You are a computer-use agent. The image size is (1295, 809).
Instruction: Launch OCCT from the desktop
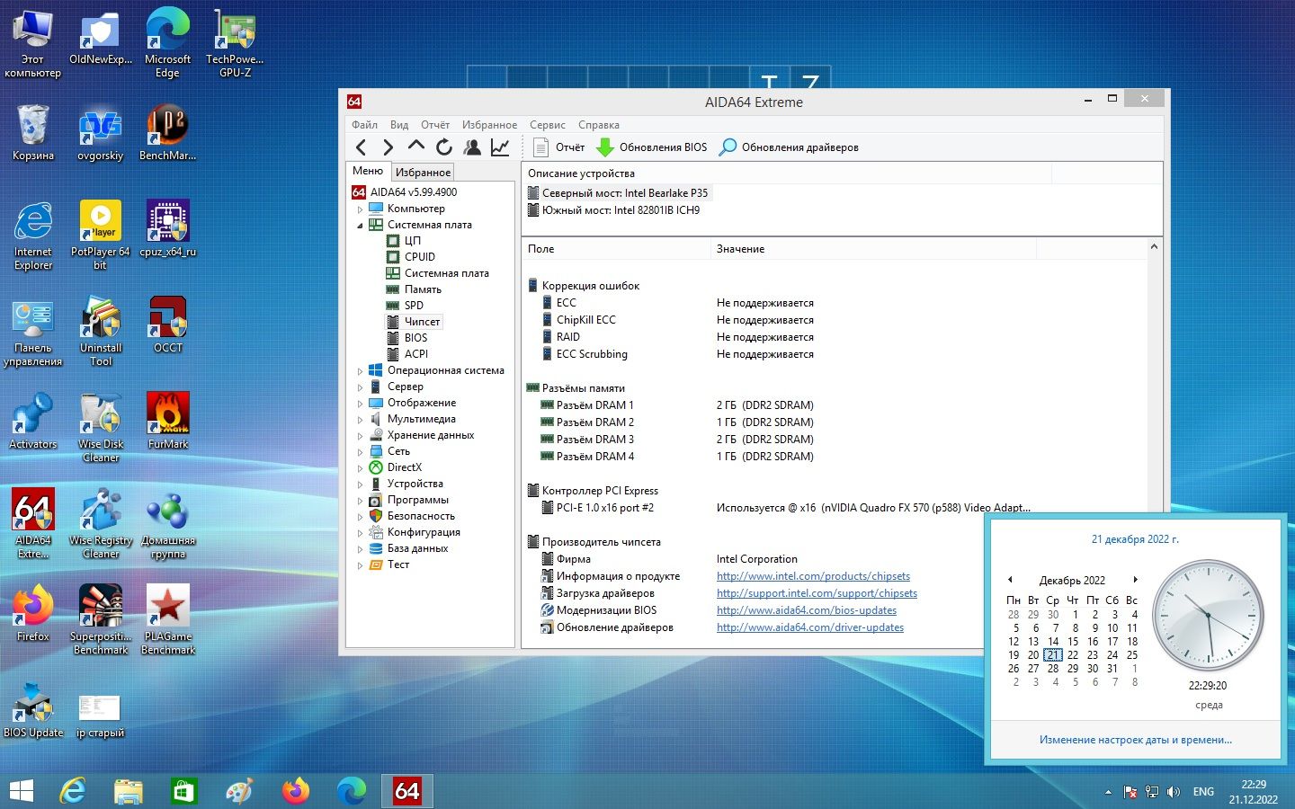point(168,324)
